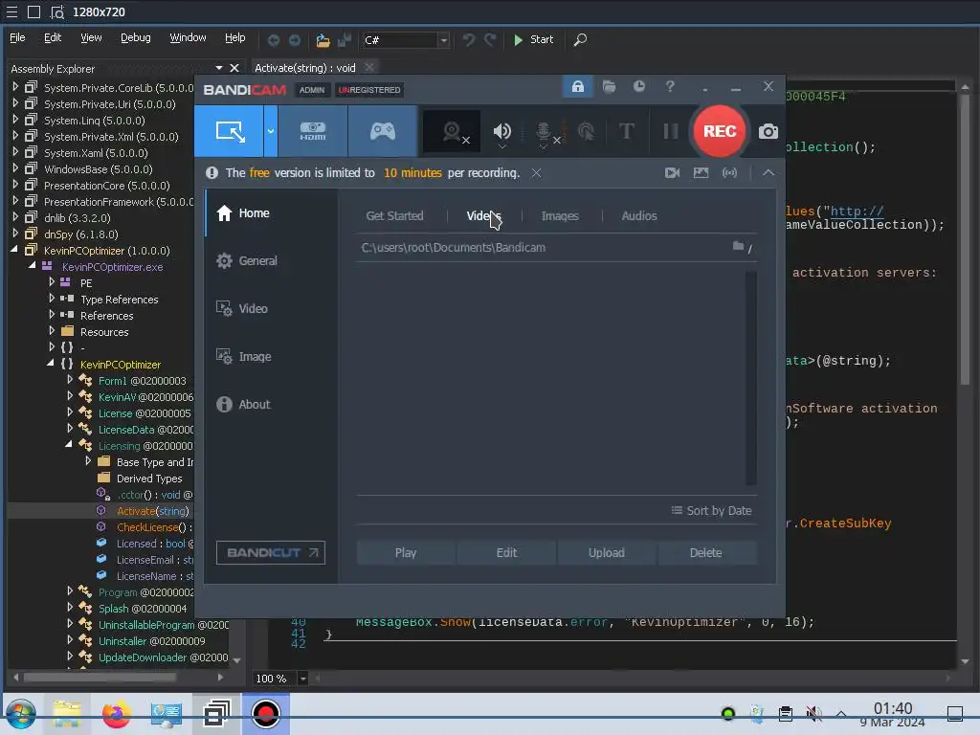980x735 pixels.
Task: Select Bandicam screen recording mode icon
Action: tap(230, 131)
